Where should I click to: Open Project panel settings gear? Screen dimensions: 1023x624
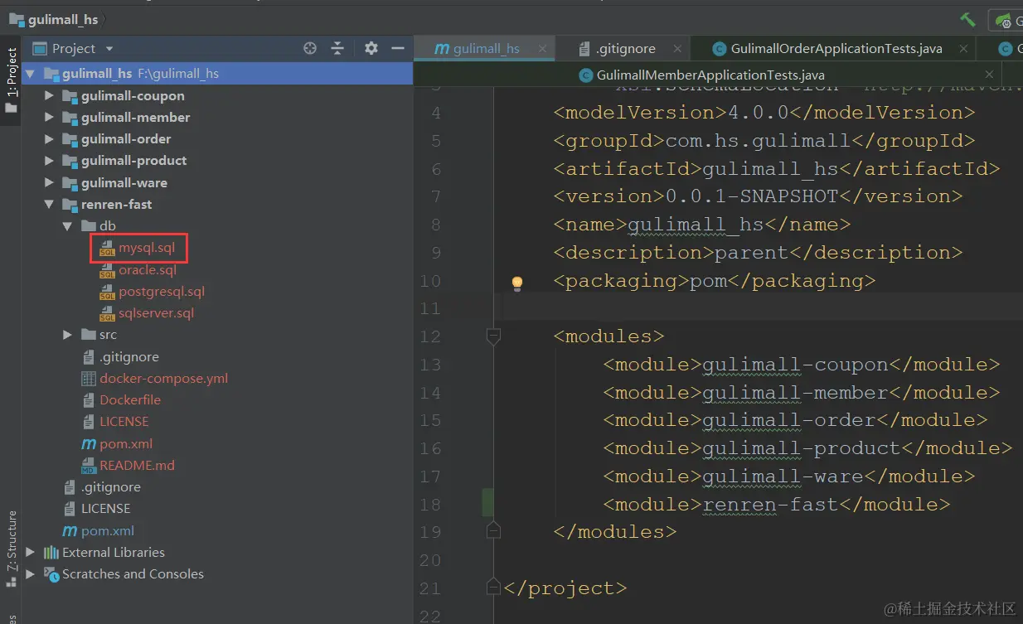tap(371, 48)
